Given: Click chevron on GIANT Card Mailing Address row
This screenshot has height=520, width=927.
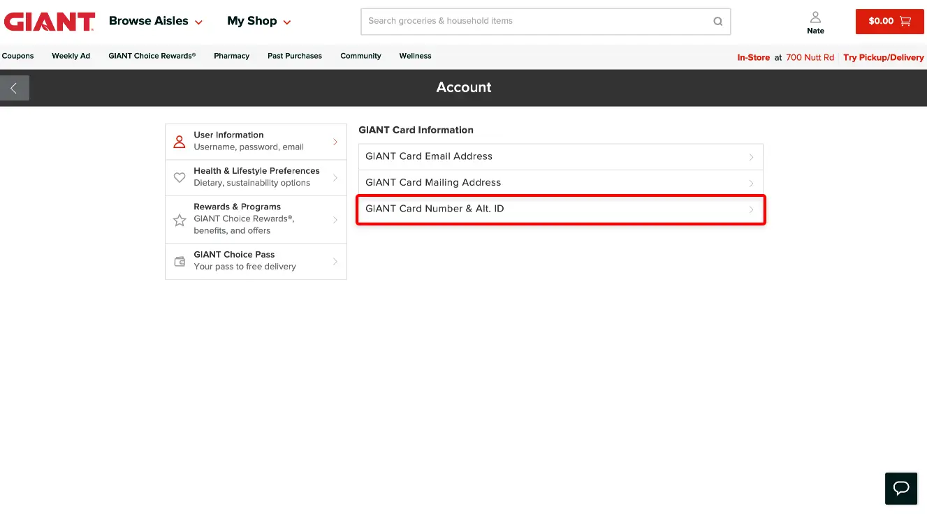Looking at the screenshot, I should 752,183.
